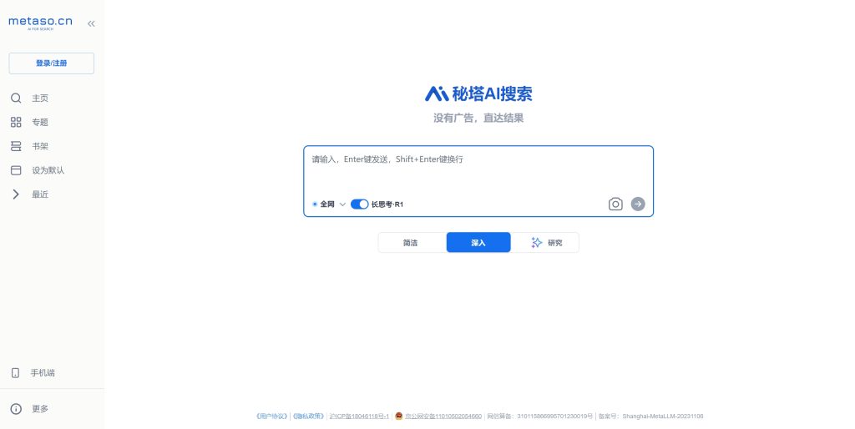
Task: Open 手机端 mobile phone icon
Action: coord(15,373)
